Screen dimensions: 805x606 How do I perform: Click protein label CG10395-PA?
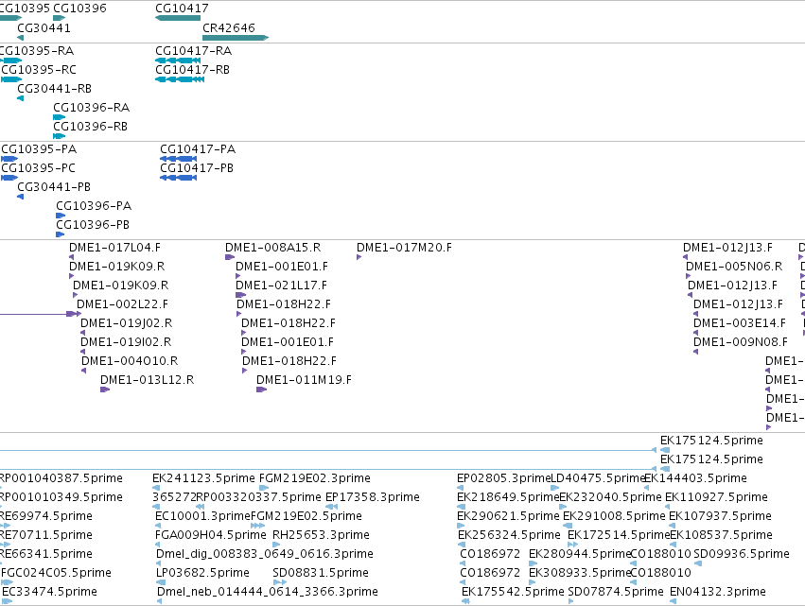(39, 148)
